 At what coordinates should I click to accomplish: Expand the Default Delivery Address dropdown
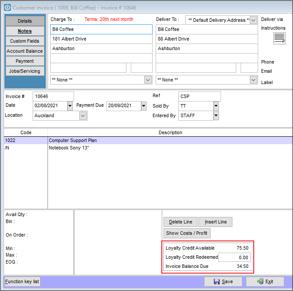(253, 20)
